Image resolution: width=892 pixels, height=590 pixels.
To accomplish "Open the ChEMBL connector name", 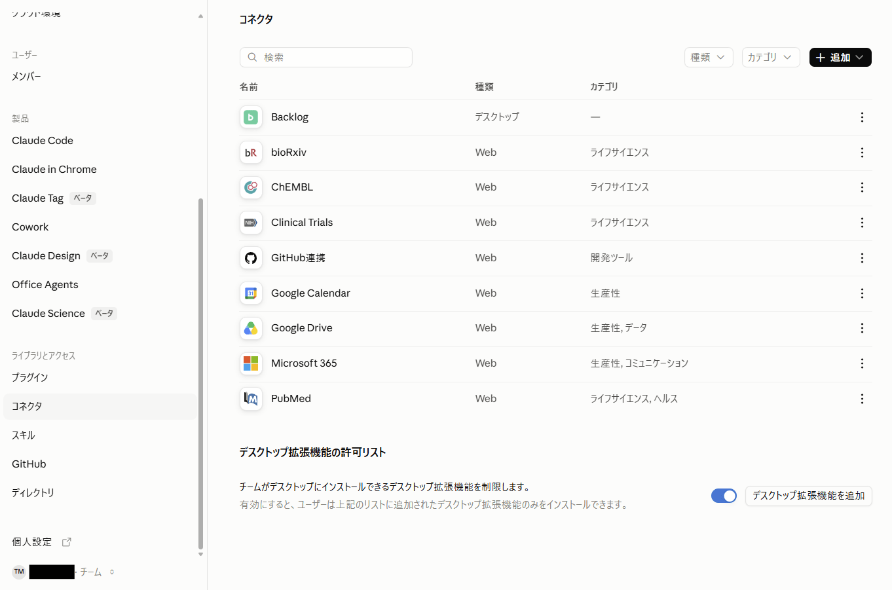I will point(292,187).
